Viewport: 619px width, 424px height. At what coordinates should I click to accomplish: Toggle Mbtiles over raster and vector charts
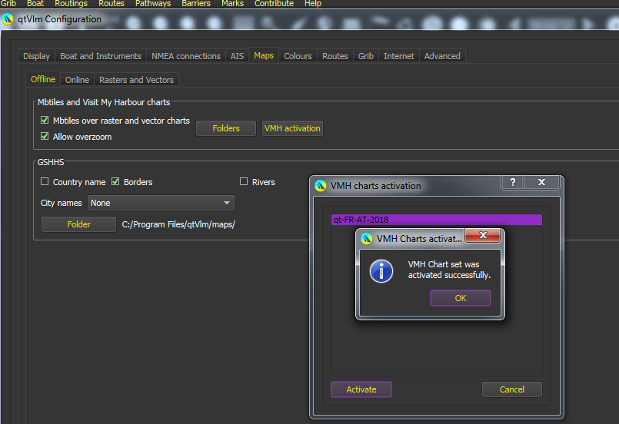coord(45,121)
